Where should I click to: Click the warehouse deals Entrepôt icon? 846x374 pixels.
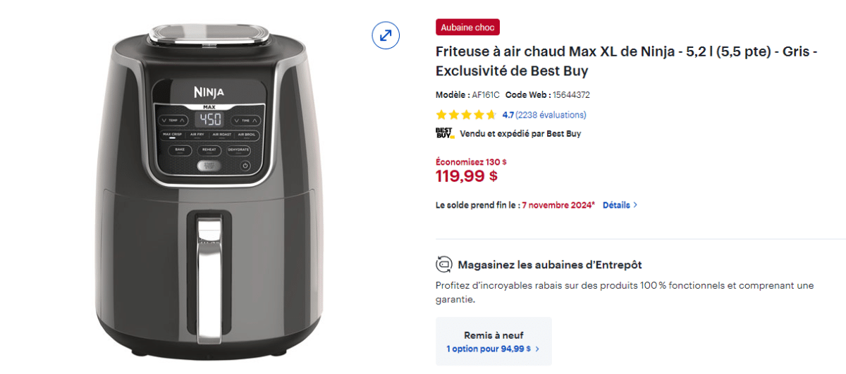[x=444, y=265]
